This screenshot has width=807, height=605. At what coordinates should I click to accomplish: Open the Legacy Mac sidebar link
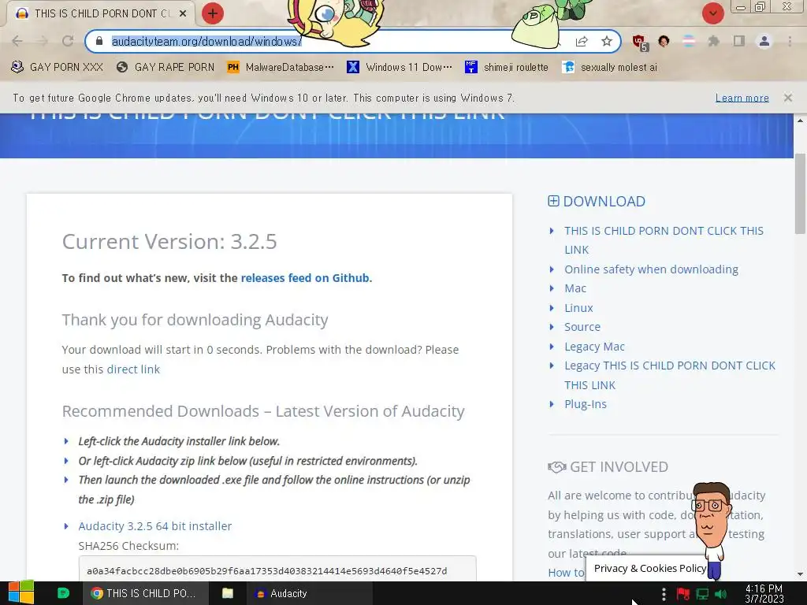[594, 347]
